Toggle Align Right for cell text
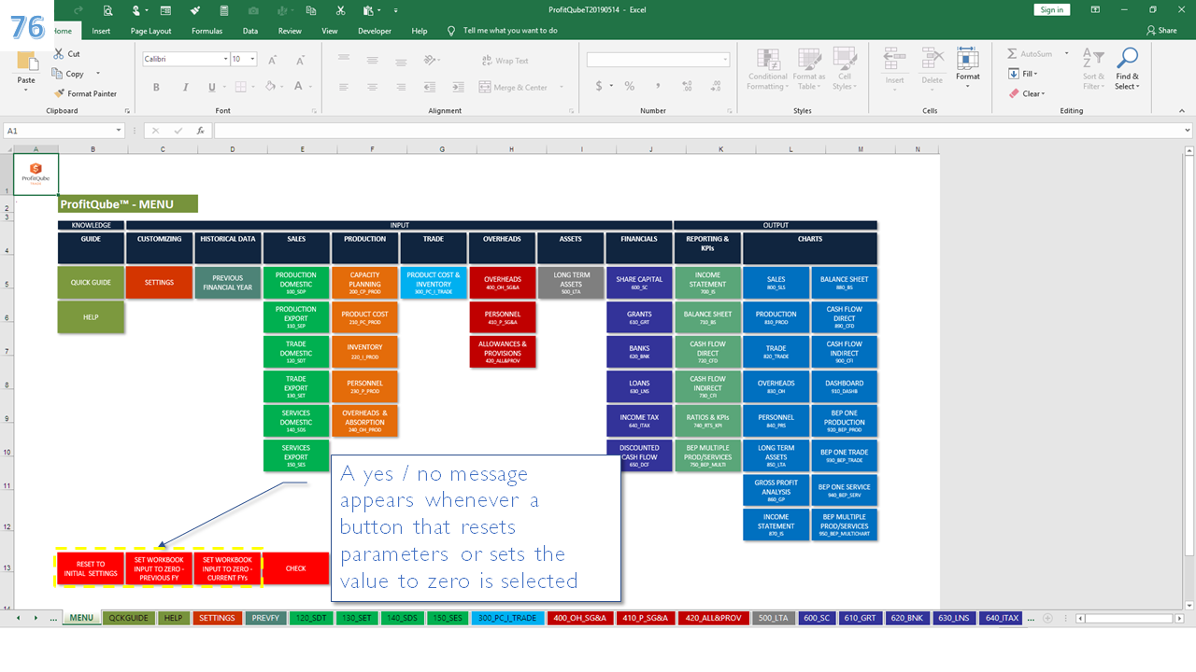This screenshot has width=1196, height=672. pos(400,87)
